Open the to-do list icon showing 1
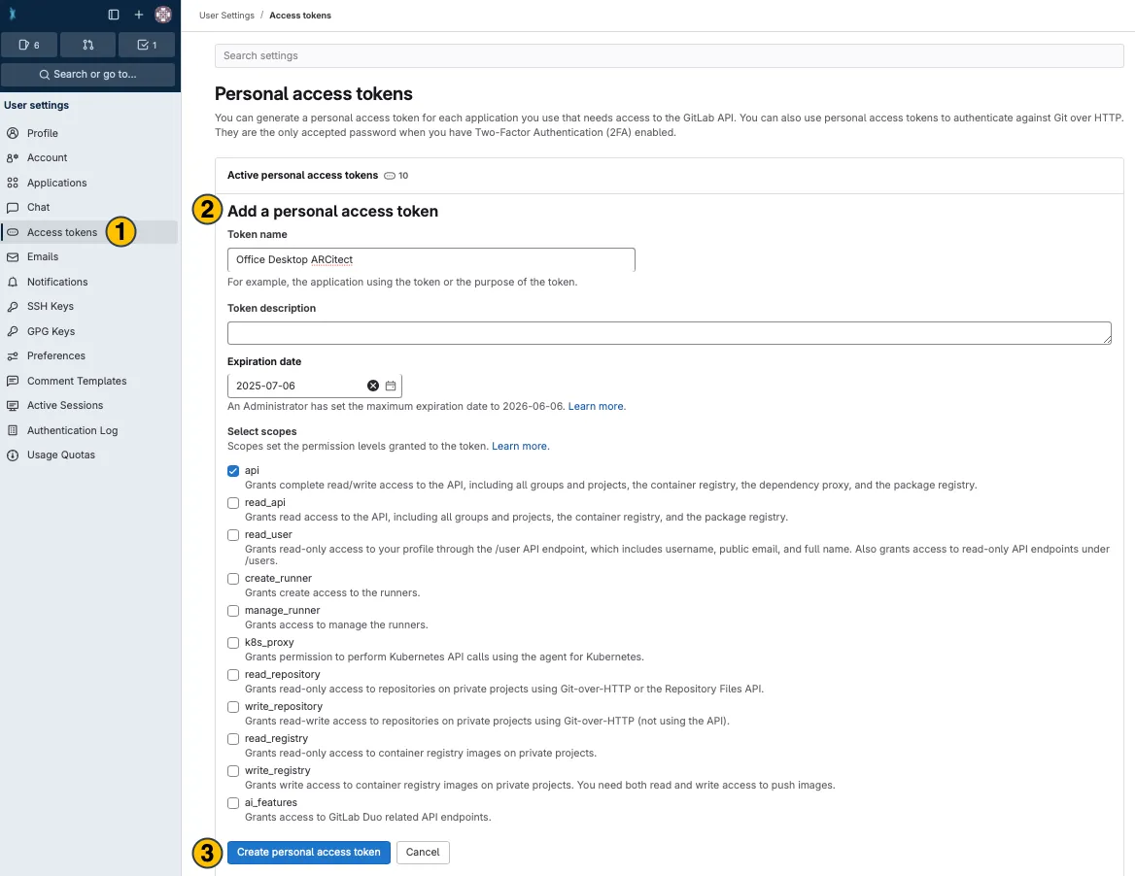The image size is (1136, 876). (147, 45)
